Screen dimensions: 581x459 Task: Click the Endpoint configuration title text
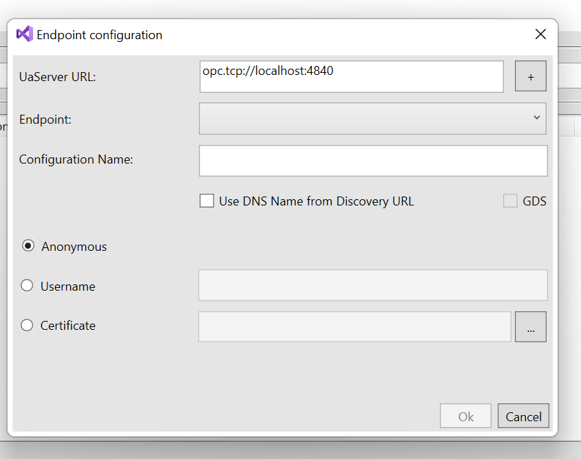99,35
